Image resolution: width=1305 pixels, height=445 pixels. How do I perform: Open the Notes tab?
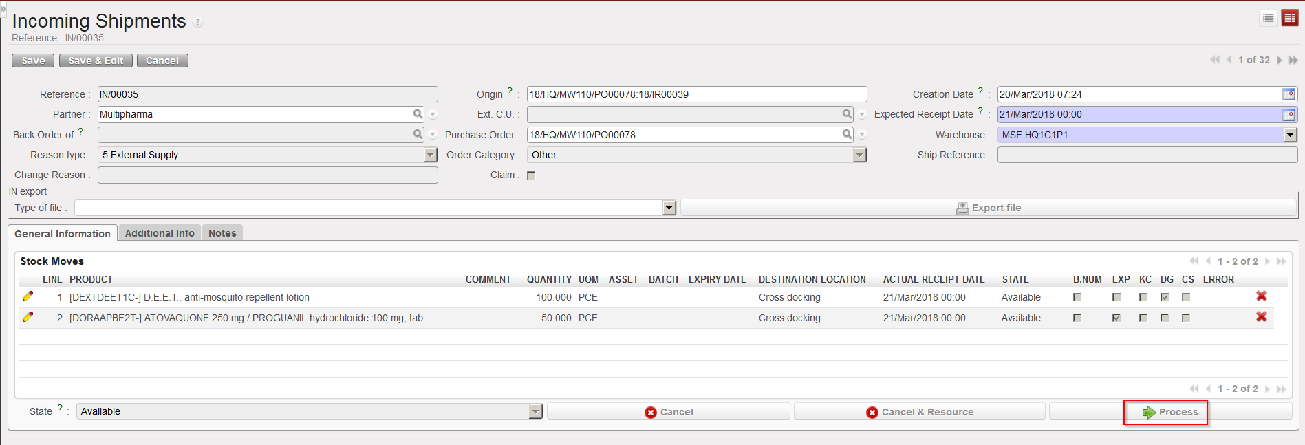click(222, 233)
